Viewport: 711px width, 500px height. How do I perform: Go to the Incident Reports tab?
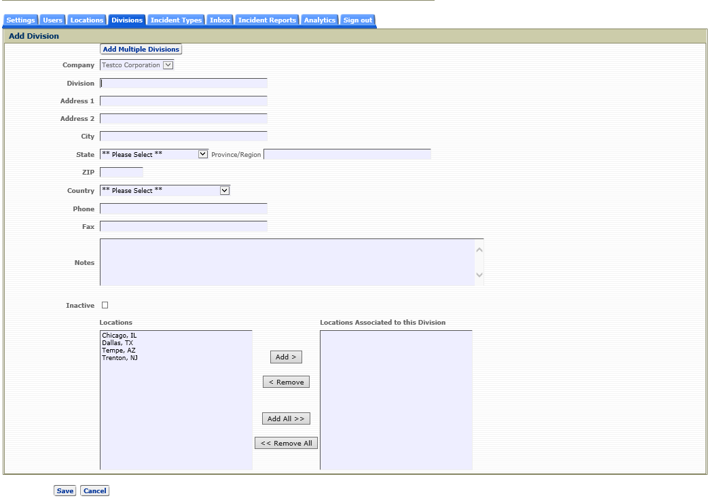click(267, 20)
